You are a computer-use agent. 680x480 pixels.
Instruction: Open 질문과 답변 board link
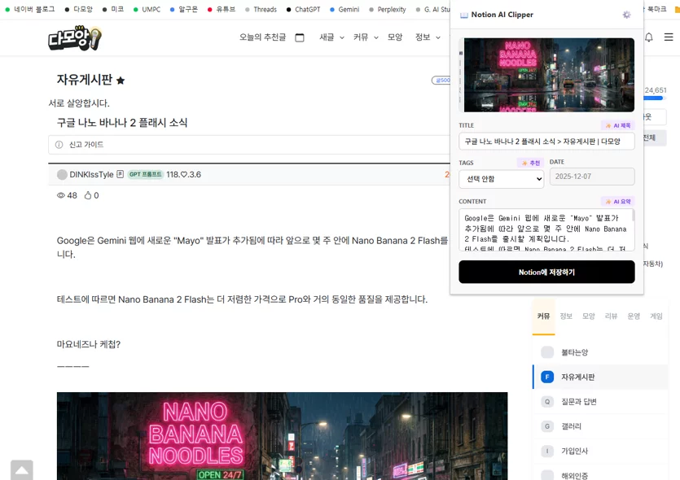pyautogui.click(x=579, y=402)
